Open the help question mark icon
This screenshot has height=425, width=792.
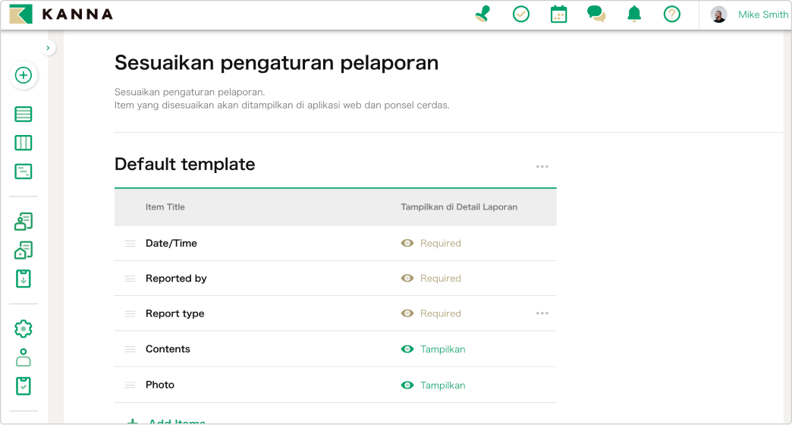[672, 14]
